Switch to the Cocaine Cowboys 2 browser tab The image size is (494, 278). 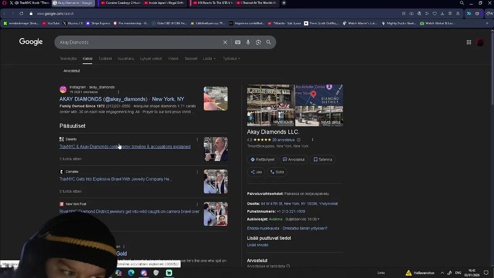pyautogui.click(x=120, y=3)
